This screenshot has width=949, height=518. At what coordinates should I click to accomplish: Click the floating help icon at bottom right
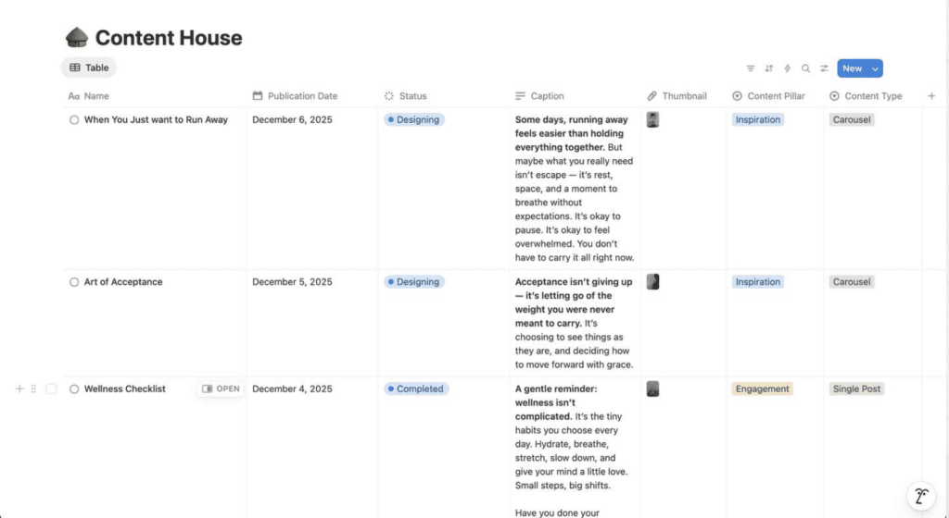click(920, 496)
